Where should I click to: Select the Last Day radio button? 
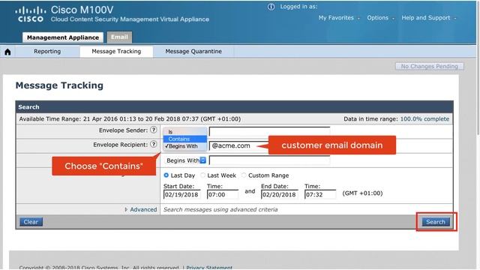coord(166,175)
